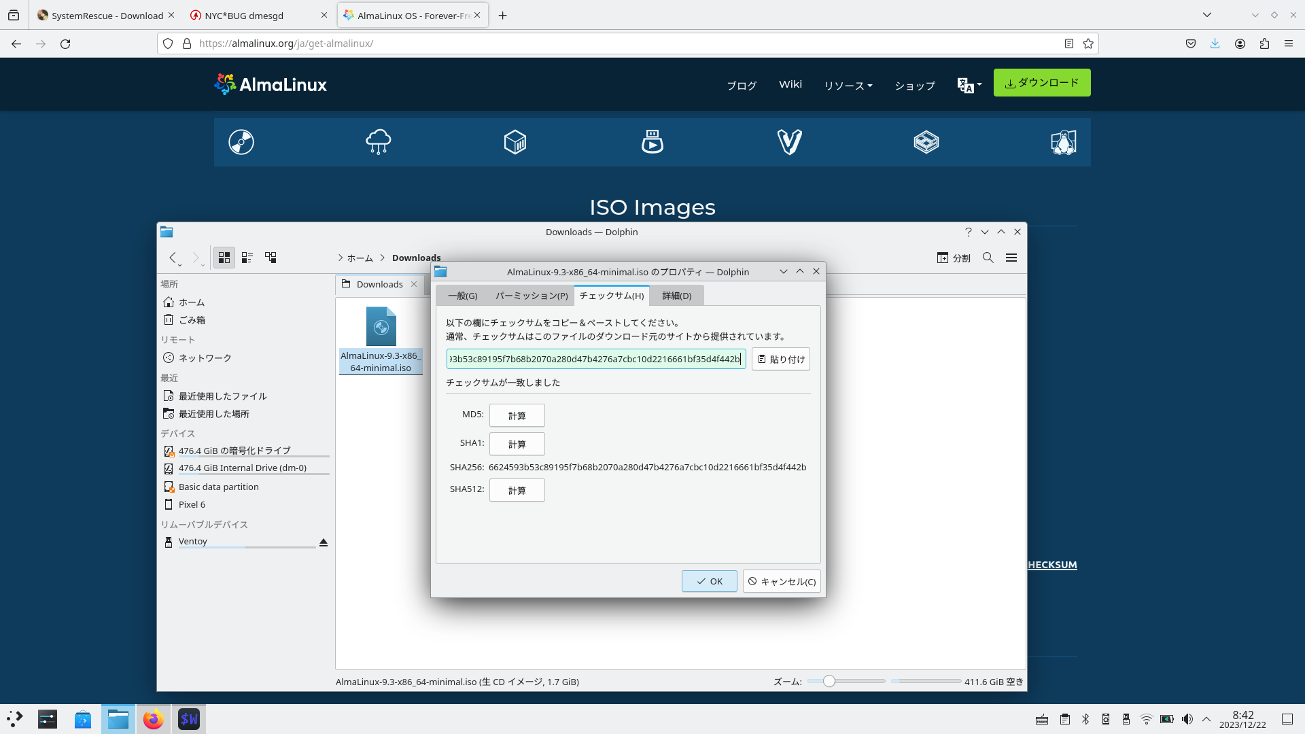The image size is (1305, 734).
Task: Calculate the SHA1 checksum
Action: click(x=517, y=444)
